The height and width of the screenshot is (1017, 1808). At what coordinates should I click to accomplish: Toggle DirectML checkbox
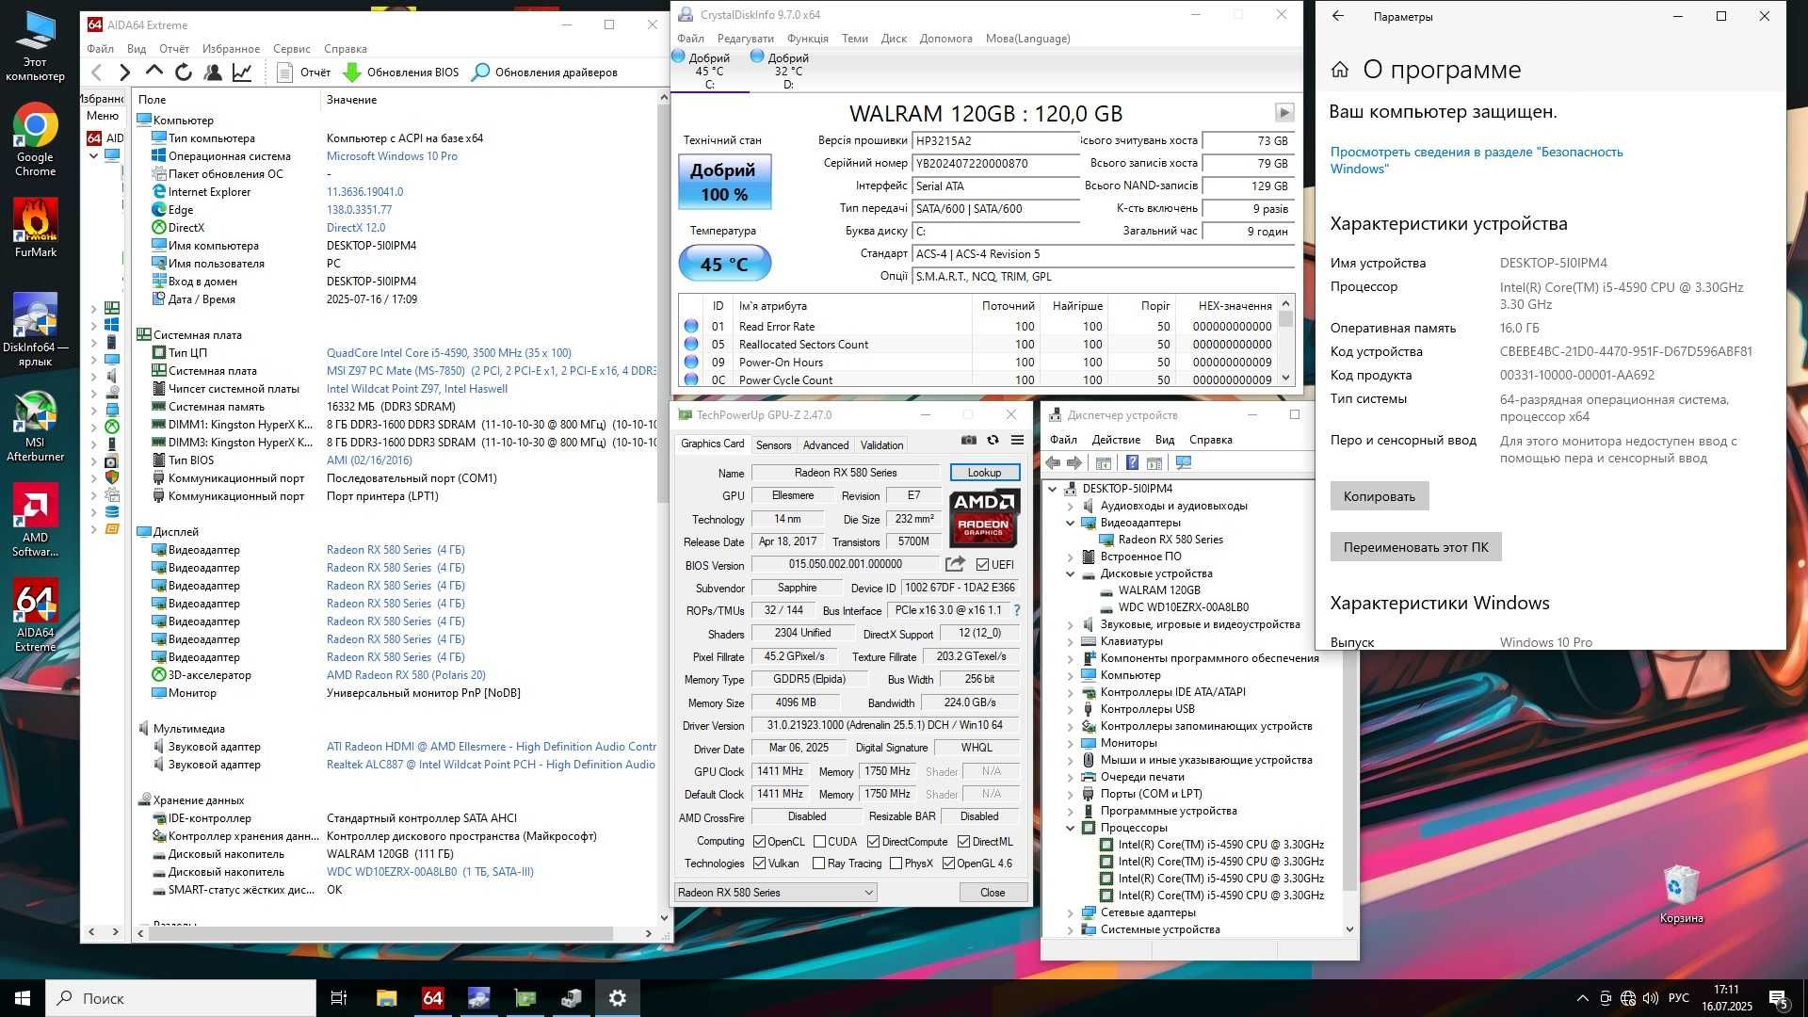click(x=963, y=842)
